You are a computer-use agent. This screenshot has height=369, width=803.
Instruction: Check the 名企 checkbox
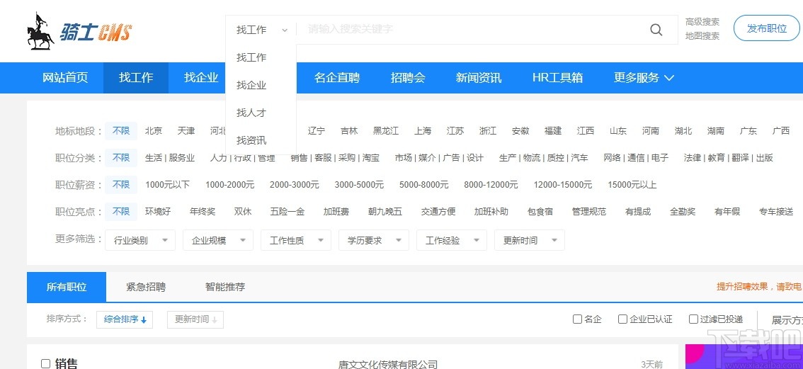click(x=577, y=319)
